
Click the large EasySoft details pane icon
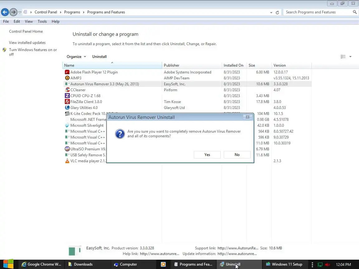75,251
